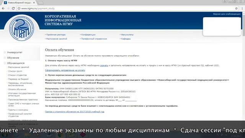This screenshot has height=138, width=245.
Task: Go back using the browser back arrow
Action: (3, 8)
